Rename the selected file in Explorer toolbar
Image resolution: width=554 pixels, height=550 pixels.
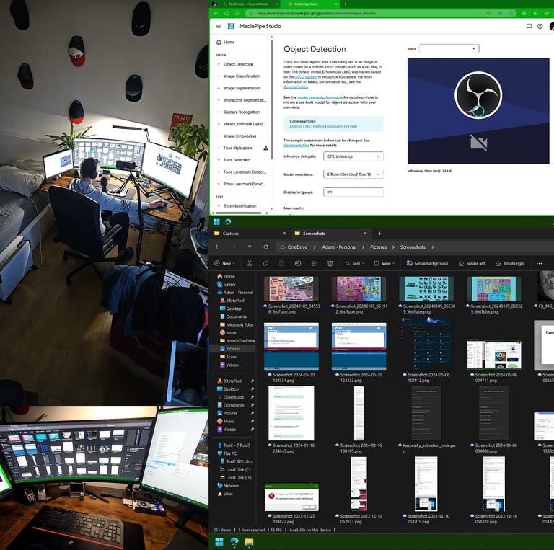pyautogui.click(x=298, y=263)
